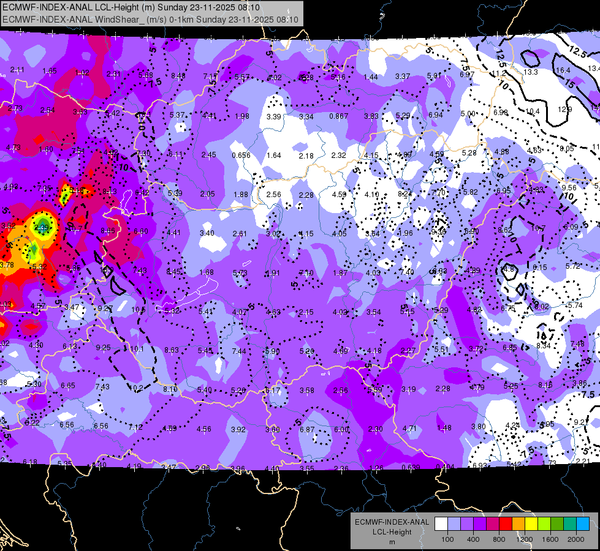Click the wind shear value 16.4

coord(563,70)
